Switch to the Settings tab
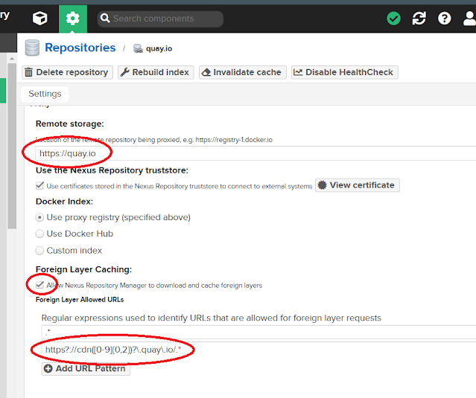Viewport: 476px width, 398px height. (x=45, y=94)
